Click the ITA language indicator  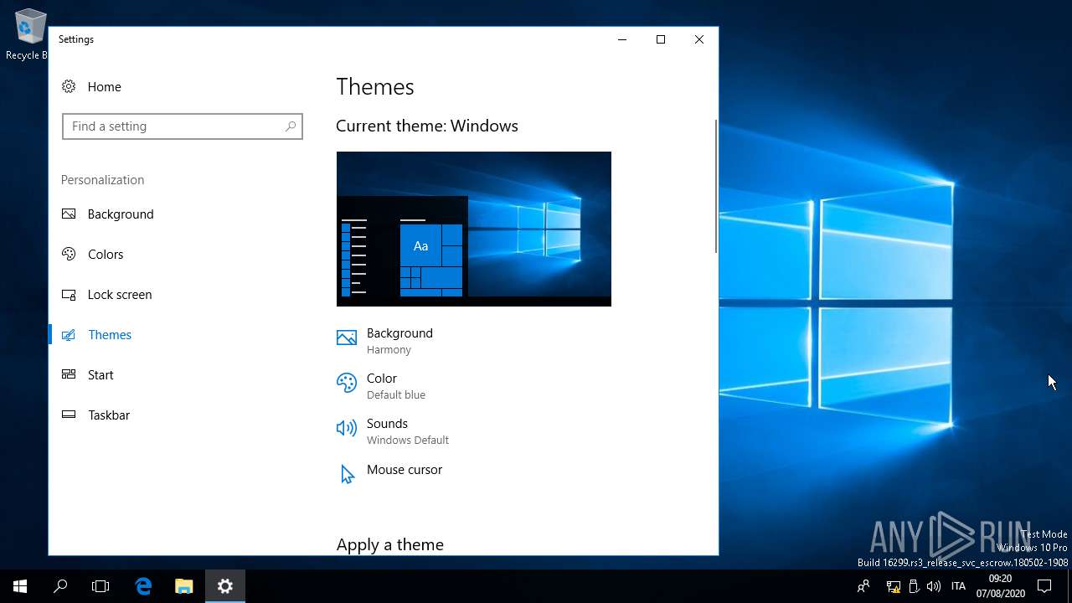(958, 586)
